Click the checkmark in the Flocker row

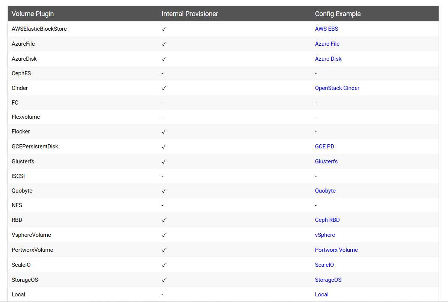point(164,132)
